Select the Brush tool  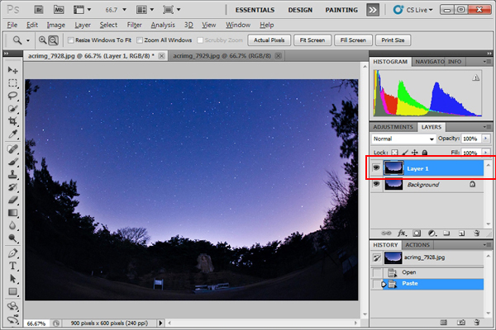pyautogui.click(x=12, y=162)
